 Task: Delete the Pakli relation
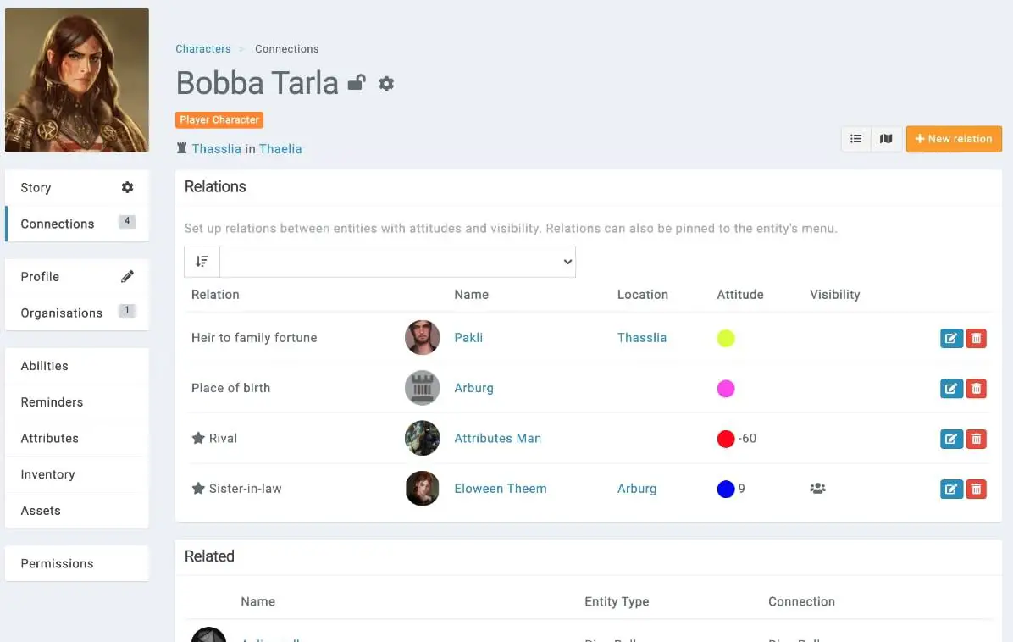coord(977,338)
